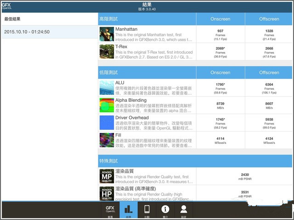Open the info tab icon

point(165,210)
